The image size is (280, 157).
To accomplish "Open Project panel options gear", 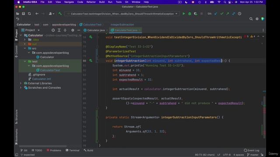I will point(73,30).
